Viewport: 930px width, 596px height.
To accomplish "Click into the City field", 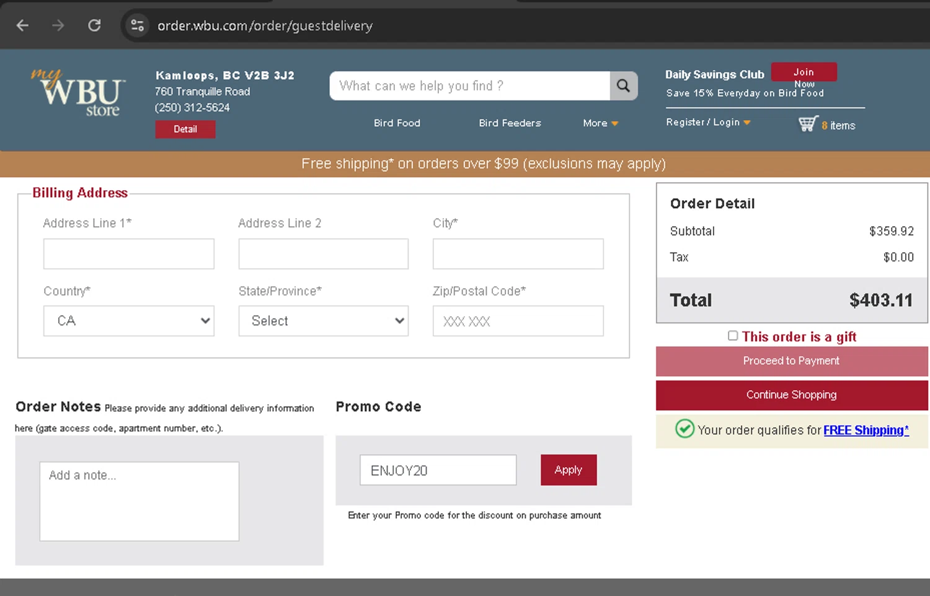I will [x=518, y=254].
